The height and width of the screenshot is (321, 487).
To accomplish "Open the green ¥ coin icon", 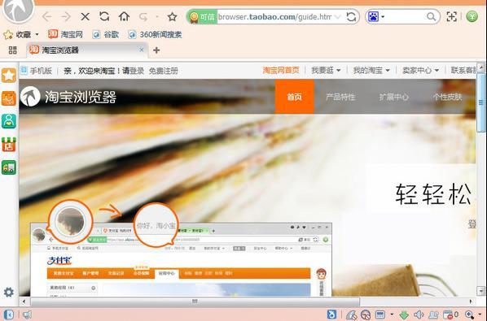I will point(472,16).
